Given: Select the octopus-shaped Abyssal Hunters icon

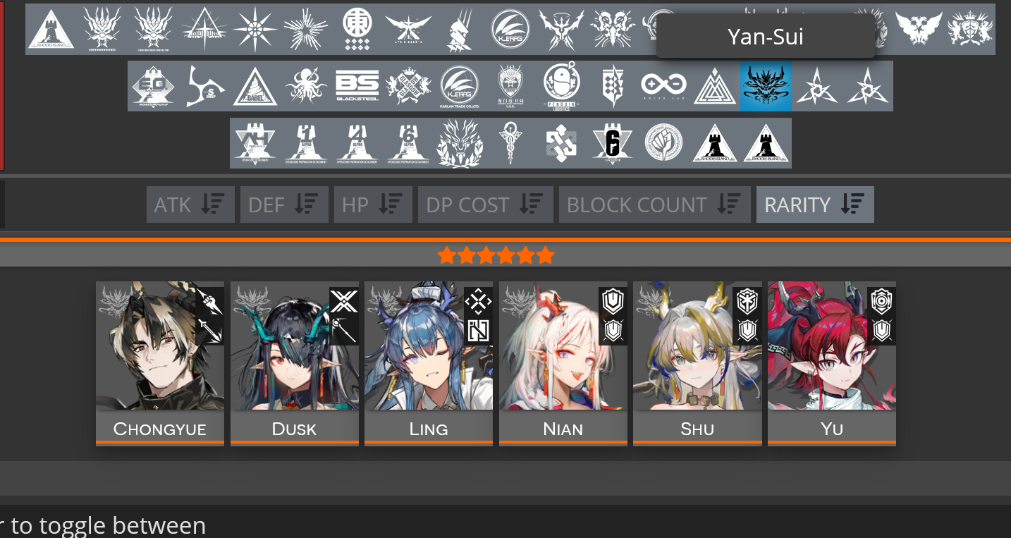Looking at the screenshot, I should pyautogui.click(x=306, y=86).
